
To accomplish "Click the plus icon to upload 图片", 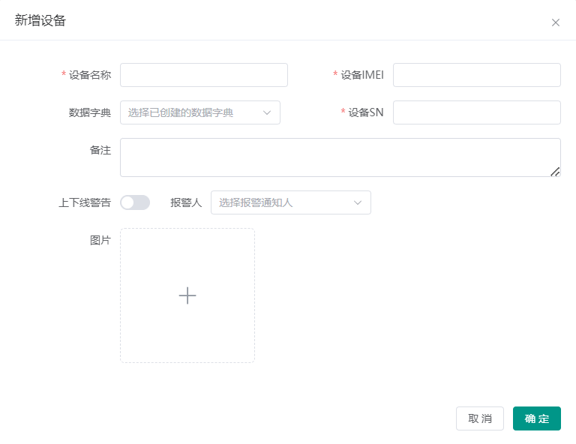I will click(187, 295).
